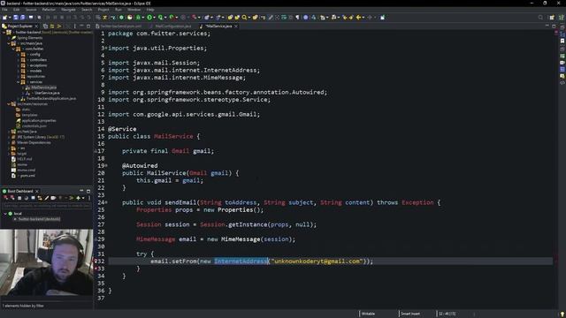This screenshot has height=318, width=566.
Task: Minimize the Boot Dashboard panel
Action: tap(81, 191)
